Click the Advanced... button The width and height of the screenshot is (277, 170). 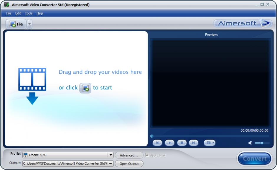click(x=129, y=155)
